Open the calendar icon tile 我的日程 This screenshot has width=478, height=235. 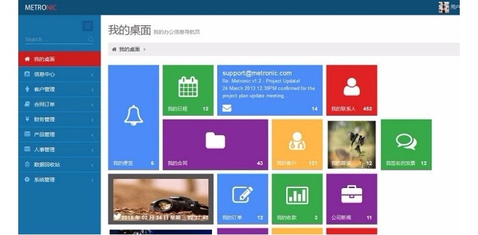188,87
